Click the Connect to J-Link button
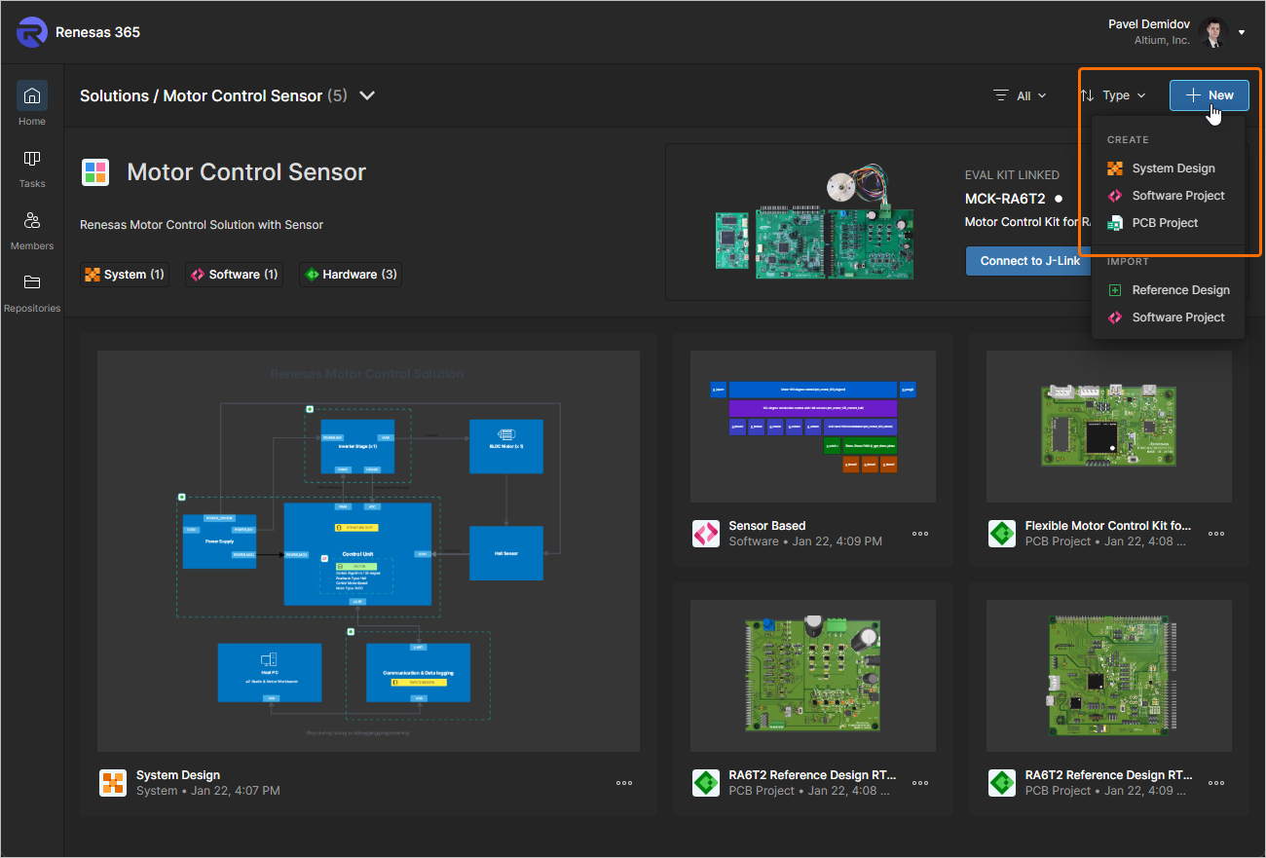1266x858 pixels. click(x=1030, y=261)
